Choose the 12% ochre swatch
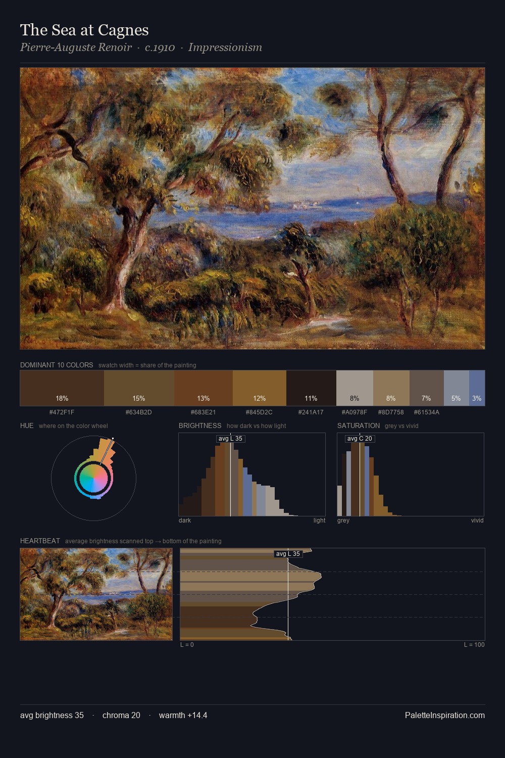 [x=260, y=388]
